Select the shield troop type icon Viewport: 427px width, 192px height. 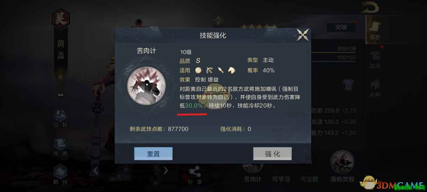pyautogui.click(x=198, y=70)
